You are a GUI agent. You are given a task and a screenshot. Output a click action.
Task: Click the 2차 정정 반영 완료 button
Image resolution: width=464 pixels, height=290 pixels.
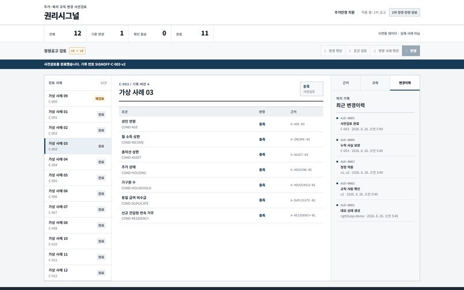[x=404, y=13]
